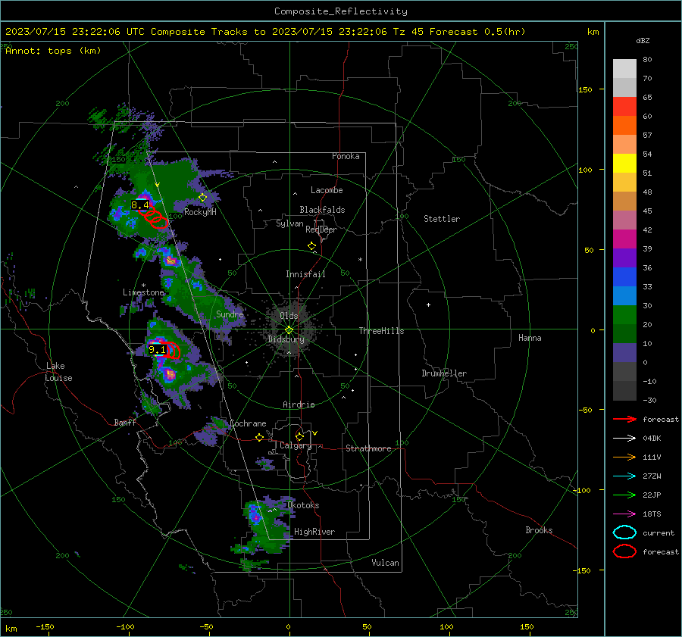Click the magenta 18TS arrow legend icon

(624, 514)
